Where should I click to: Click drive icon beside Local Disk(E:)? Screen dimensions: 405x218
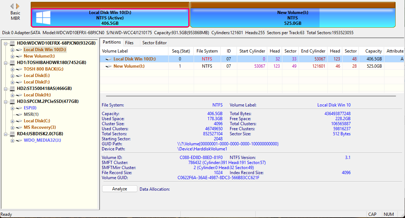19,76
